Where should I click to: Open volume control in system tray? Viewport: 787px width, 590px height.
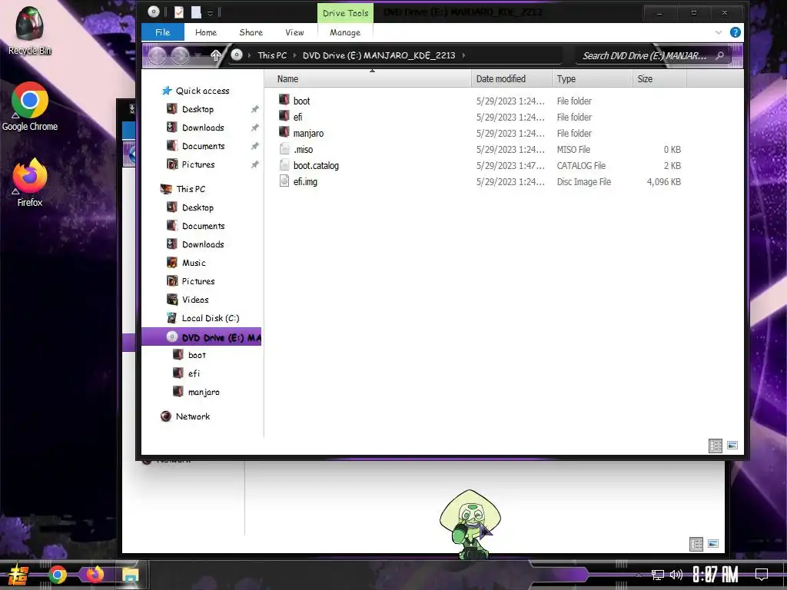(x=676, y=575)
